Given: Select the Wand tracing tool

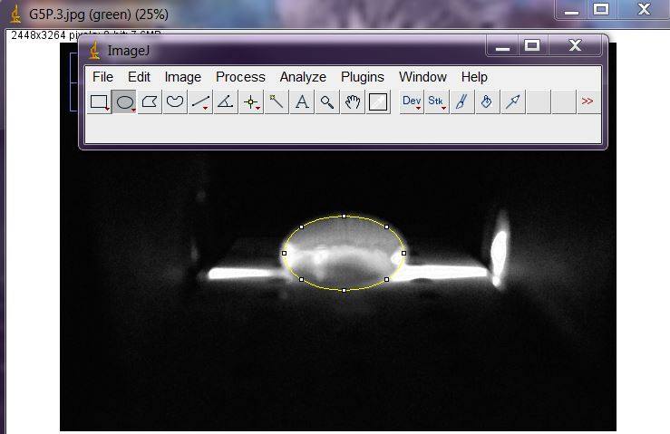Looking at the screenshot, I should pos(277,102).
